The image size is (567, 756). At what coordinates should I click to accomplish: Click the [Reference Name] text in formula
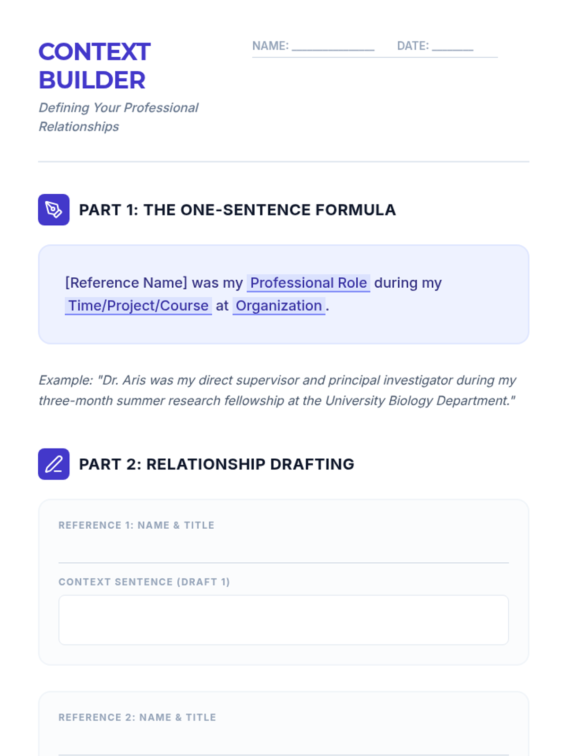point(126,283)
